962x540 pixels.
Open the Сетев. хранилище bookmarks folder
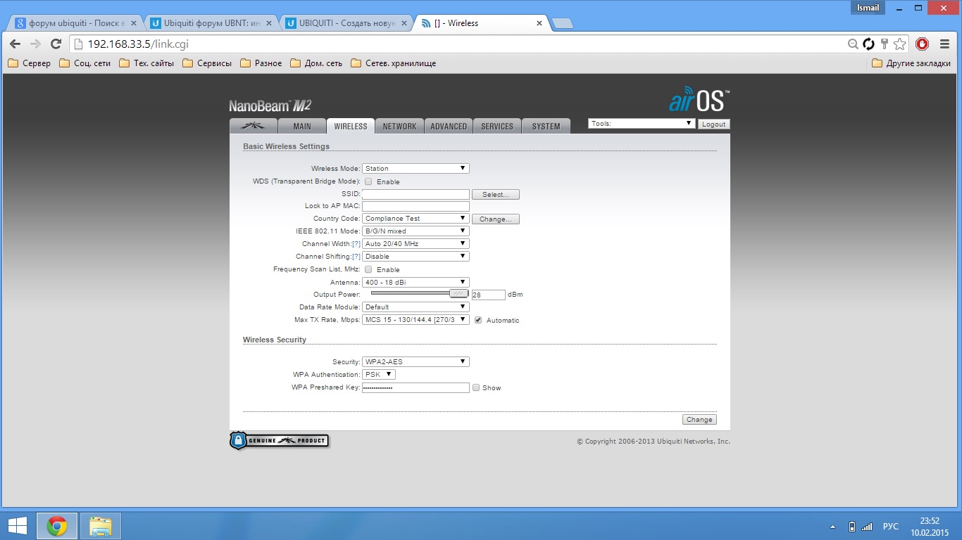[x=394, y=63]
